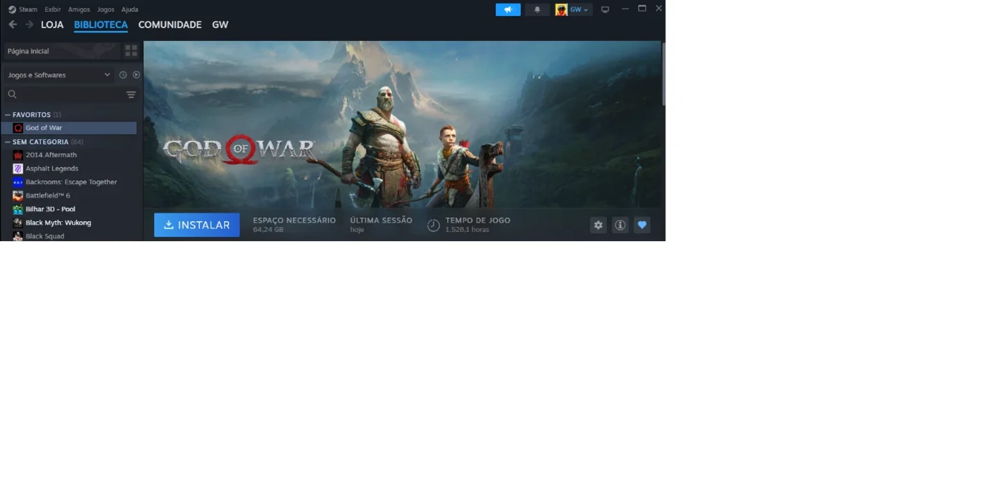Select Black Myth: Wukong in the list
This screenshot has width=998, height=495.
click(69, 223)
